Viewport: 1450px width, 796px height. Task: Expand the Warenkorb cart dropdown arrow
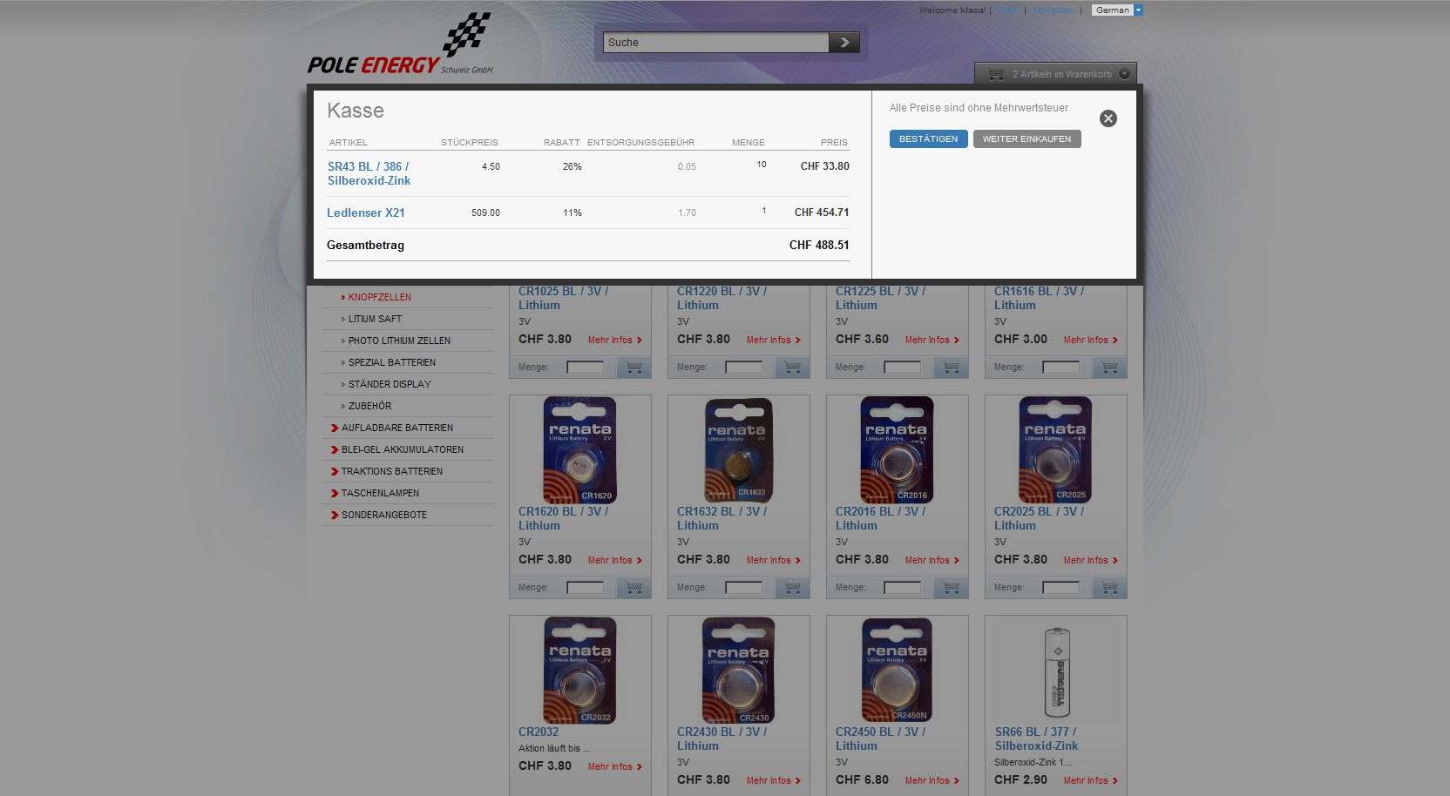(x=1124, y=74)
